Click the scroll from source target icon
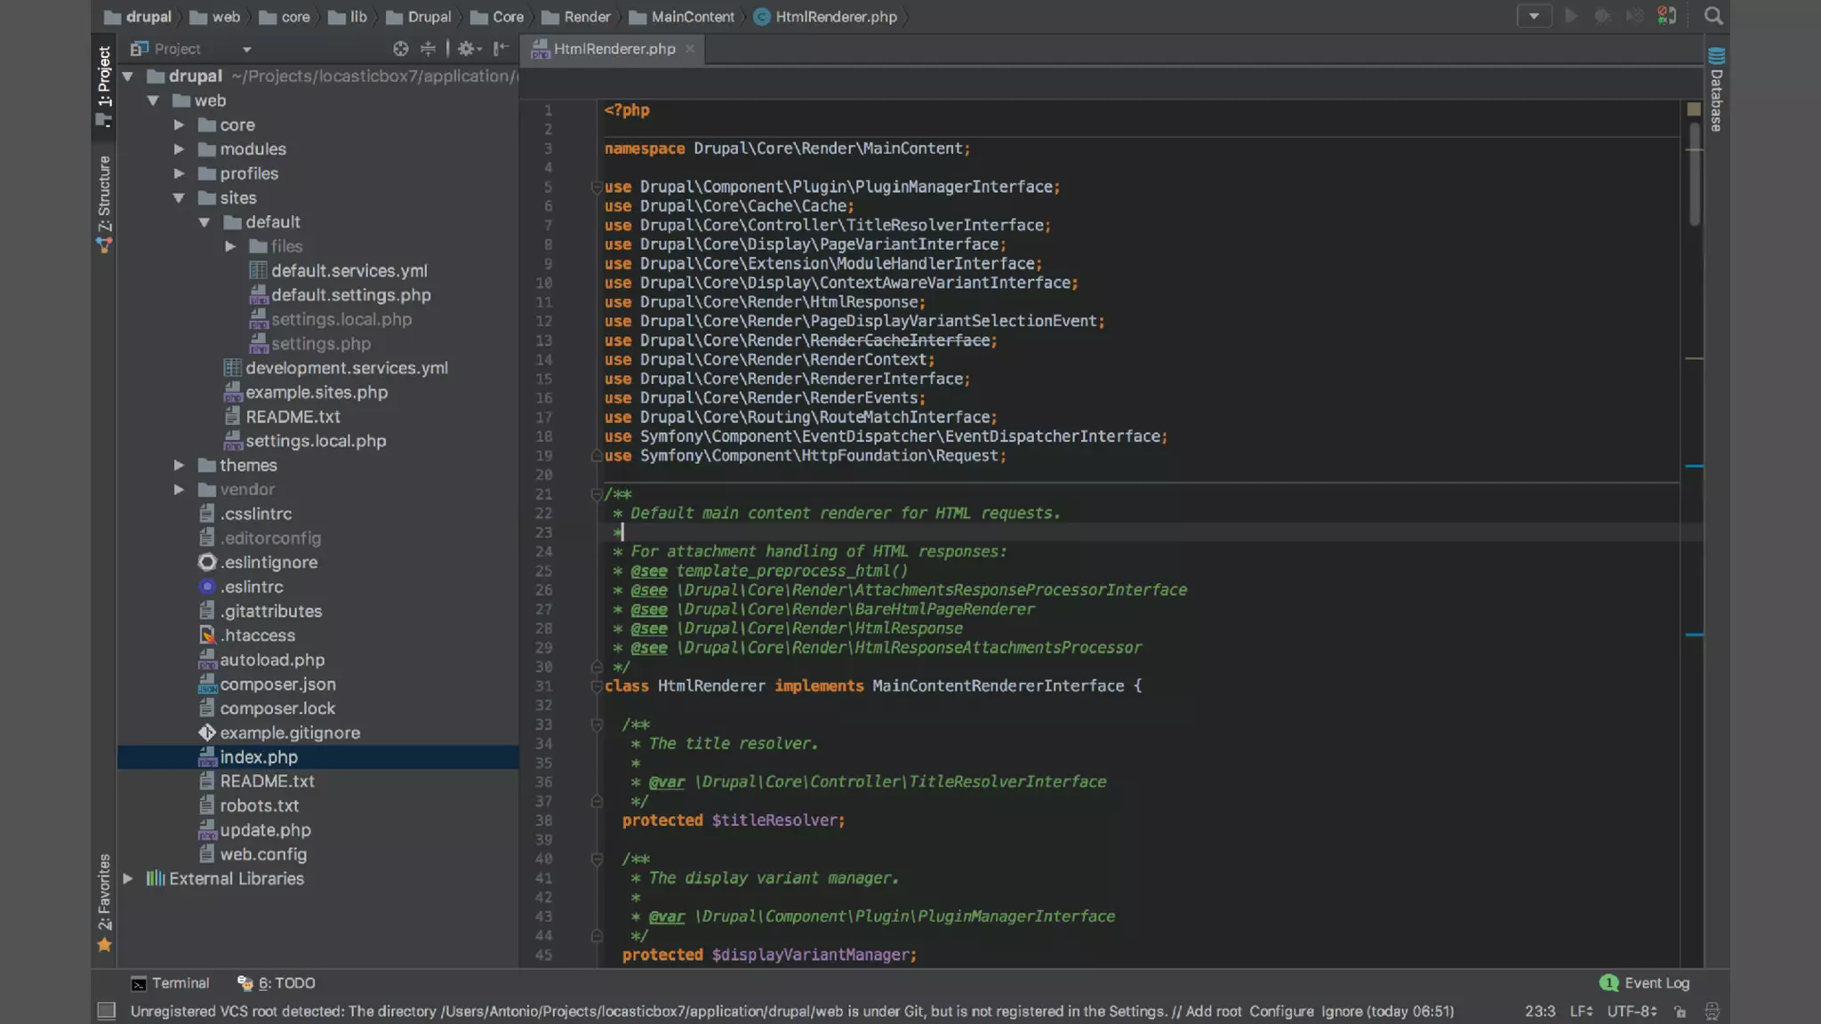Viewport: 1821px width, 1024px height. (x=400, y=49)
